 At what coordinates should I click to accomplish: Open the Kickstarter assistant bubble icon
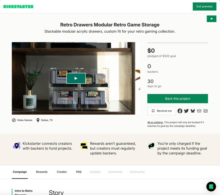211,186
